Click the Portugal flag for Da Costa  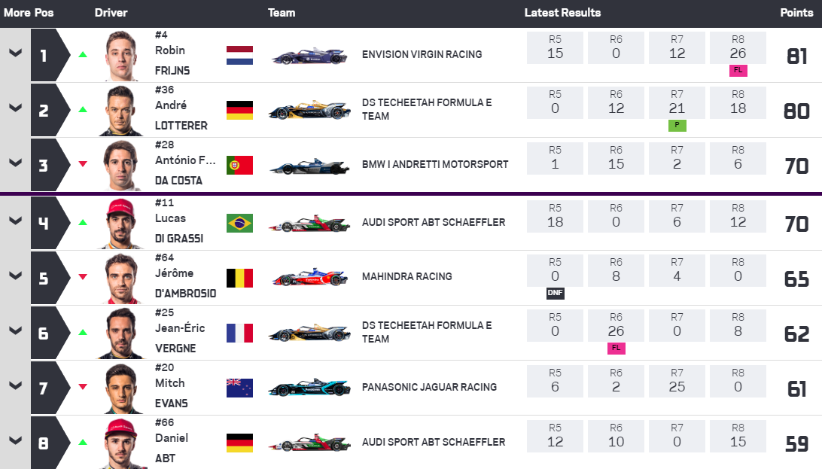point(239,165)
